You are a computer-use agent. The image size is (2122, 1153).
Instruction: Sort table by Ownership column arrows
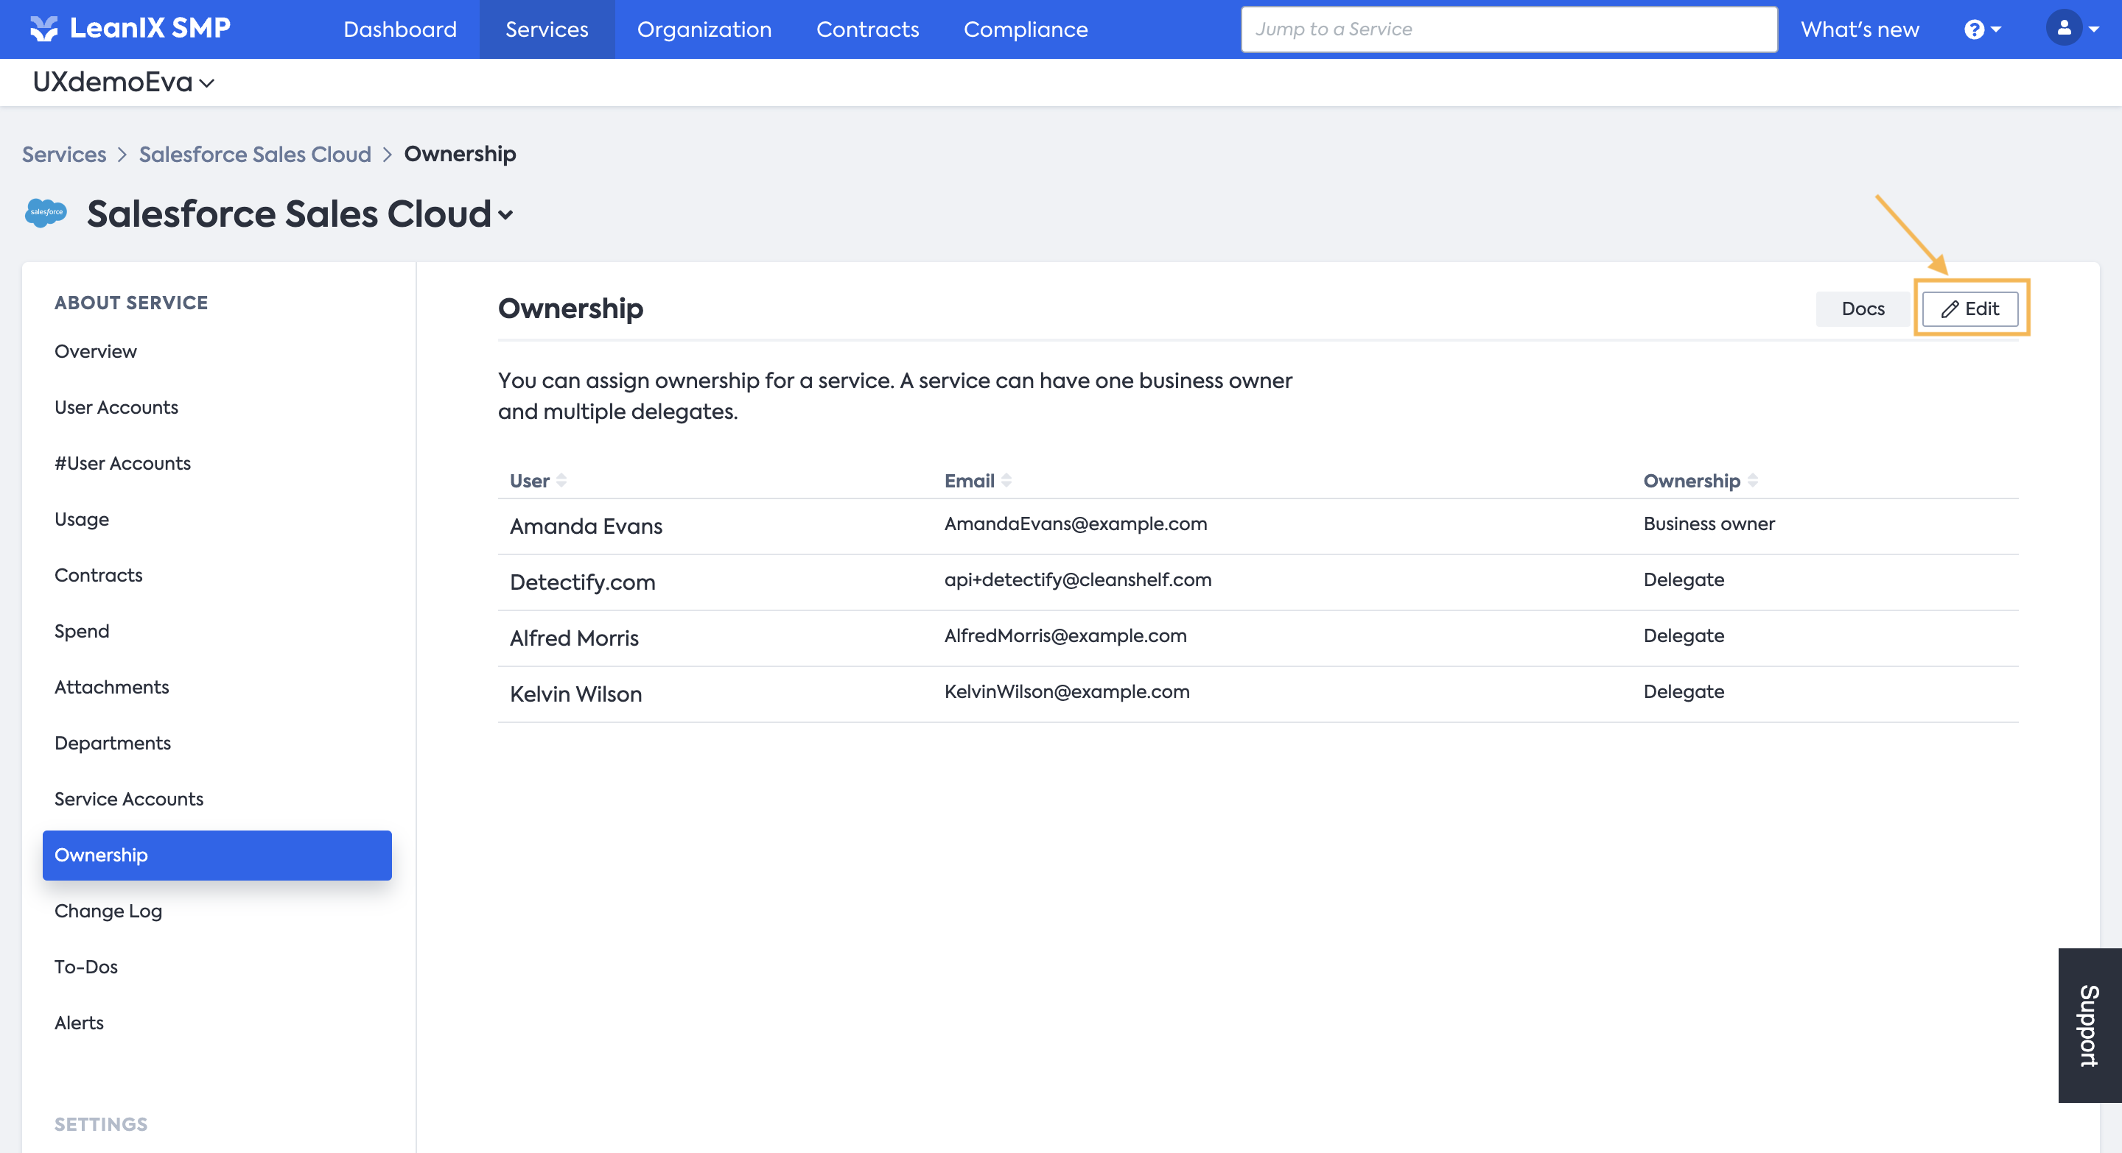coord(1753,481)
